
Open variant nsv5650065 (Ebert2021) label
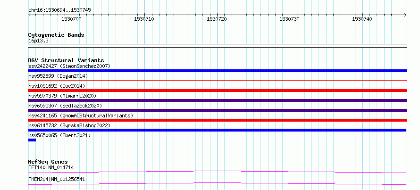[59, 135]
